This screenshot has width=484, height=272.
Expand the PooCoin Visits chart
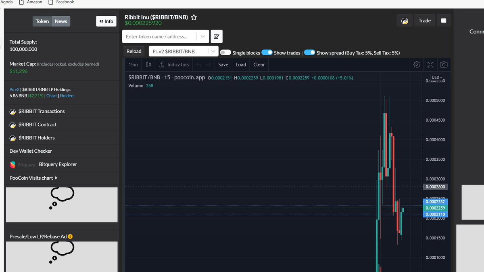[x=33, y=178]
